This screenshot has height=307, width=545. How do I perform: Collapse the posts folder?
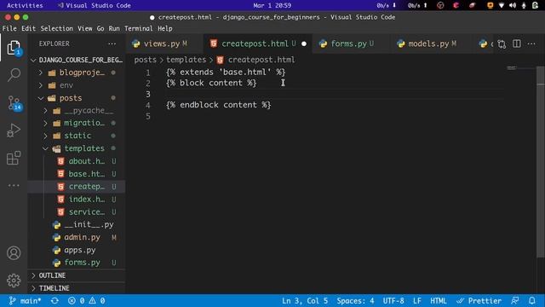coord(77,98)
